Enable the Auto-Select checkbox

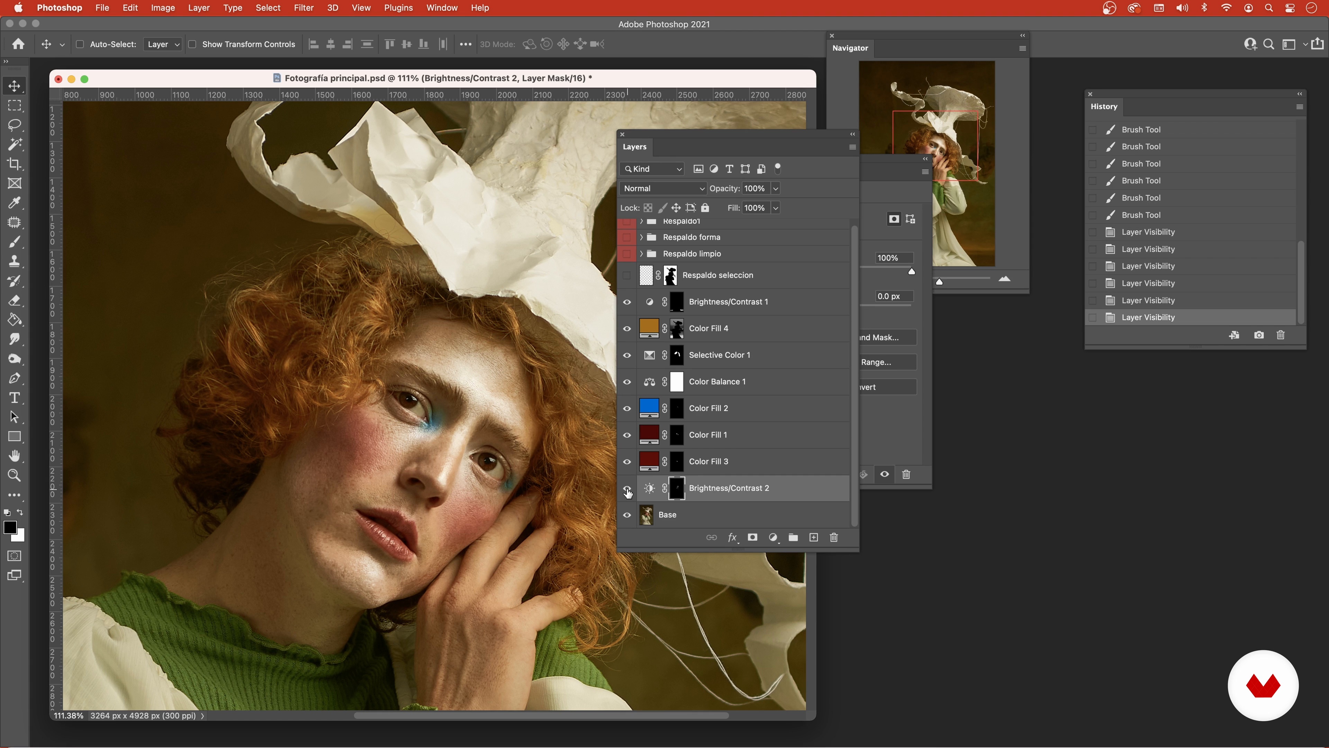point(80,44)
